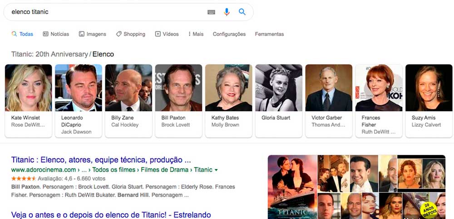
Task: Click the orange star rating of adorocinema result
Action: 24,179
